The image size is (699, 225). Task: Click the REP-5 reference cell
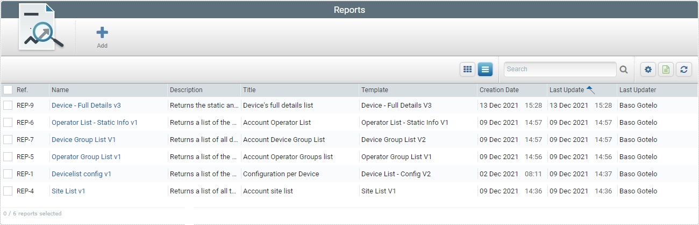pos(25,157)
